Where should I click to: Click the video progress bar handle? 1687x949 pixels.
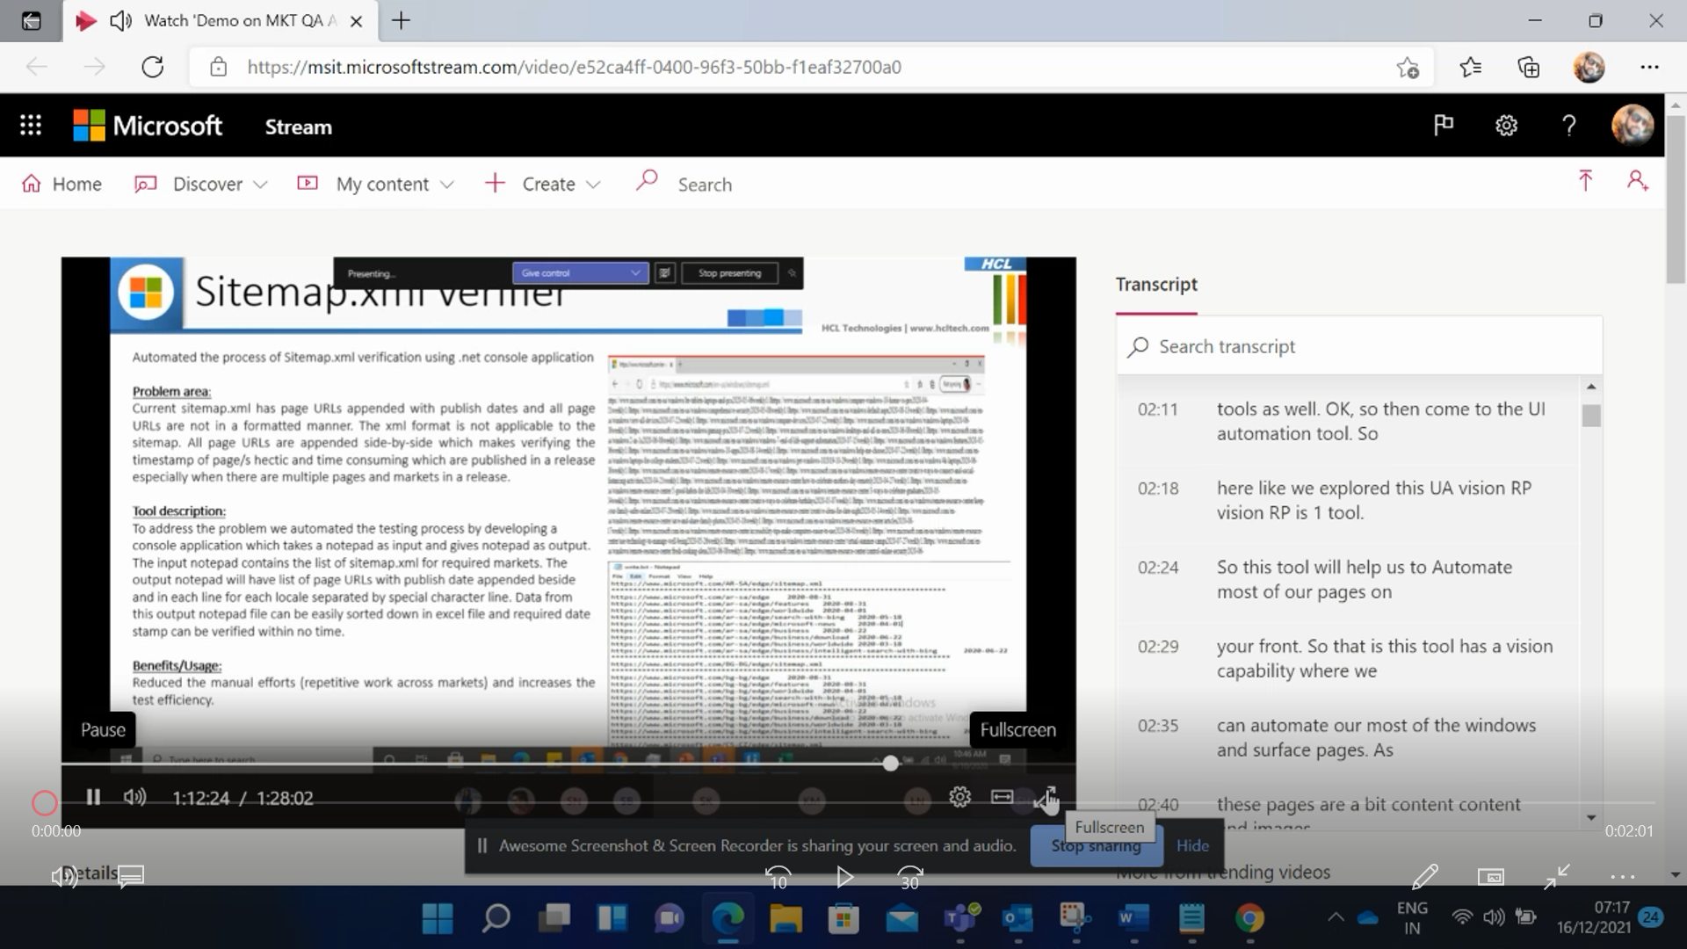[890, 764]
